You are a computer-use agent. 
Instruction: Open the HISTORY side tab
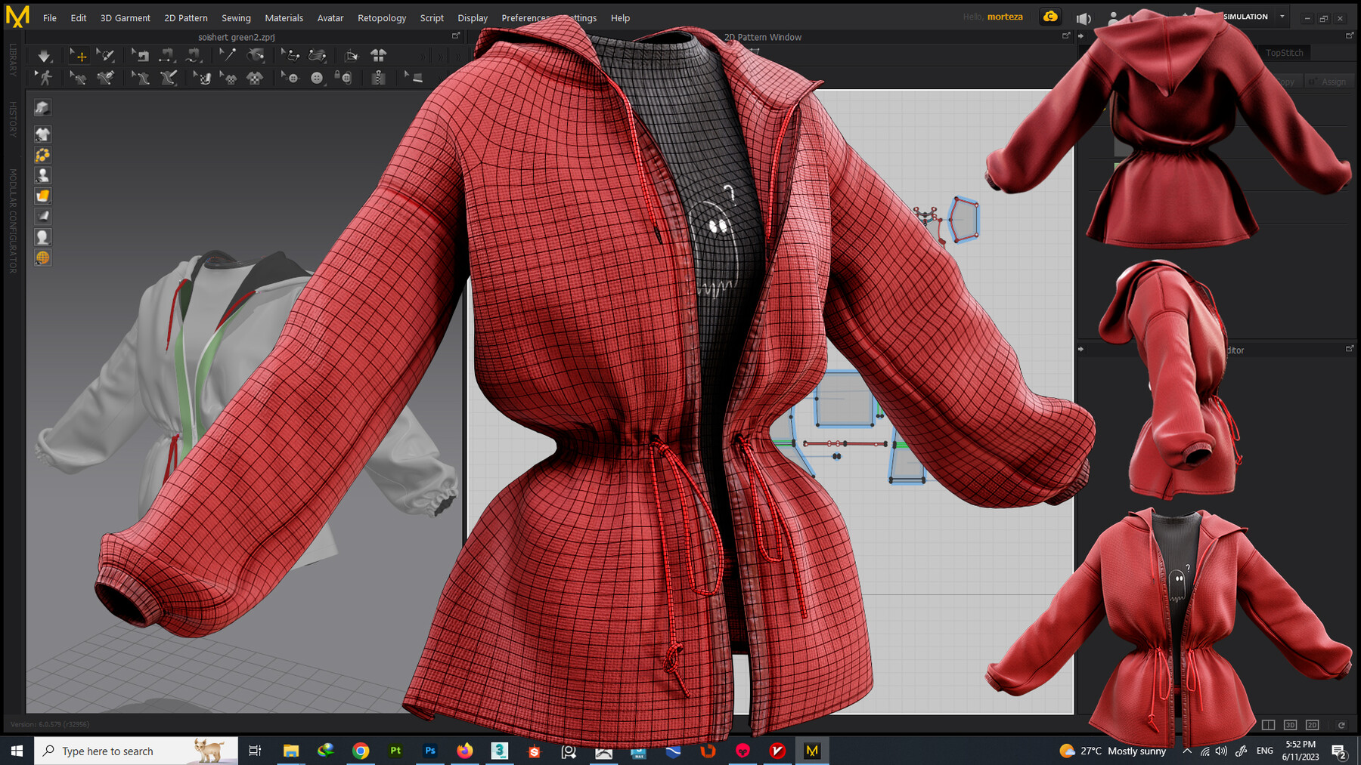pos(13,119)
